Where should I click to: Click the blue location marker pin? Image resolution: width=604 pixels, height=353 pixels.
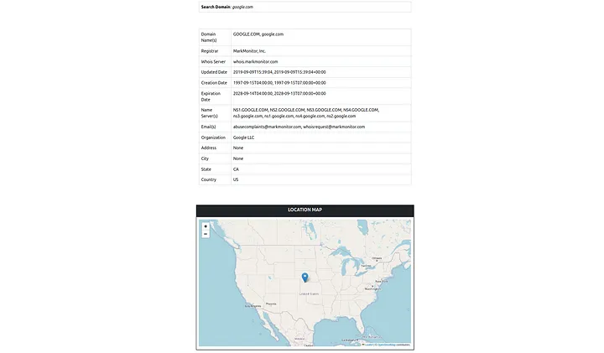(305, 278)
